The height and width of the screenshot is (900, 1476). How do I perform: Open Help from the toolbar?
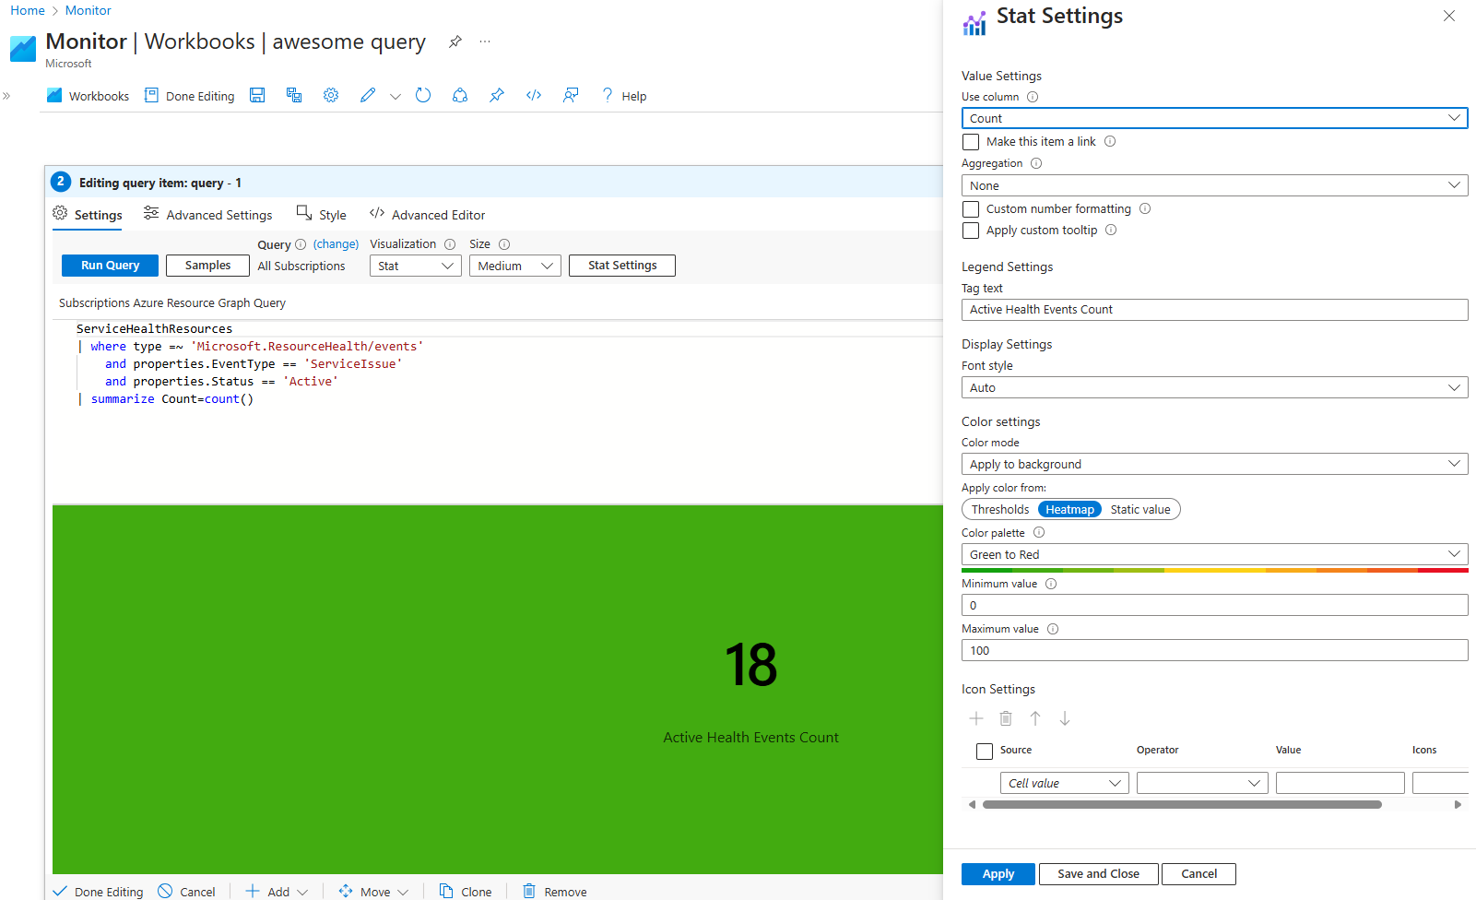coord(624,96)
